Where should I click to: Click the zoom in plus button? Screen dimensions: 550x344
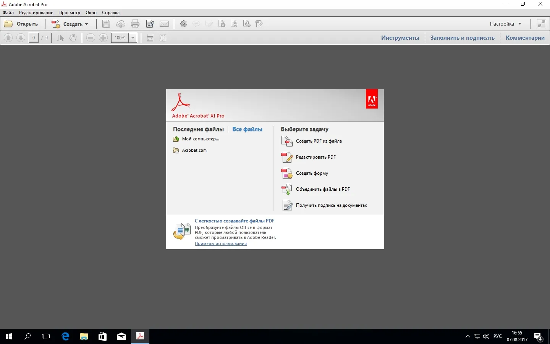point(103,37)
